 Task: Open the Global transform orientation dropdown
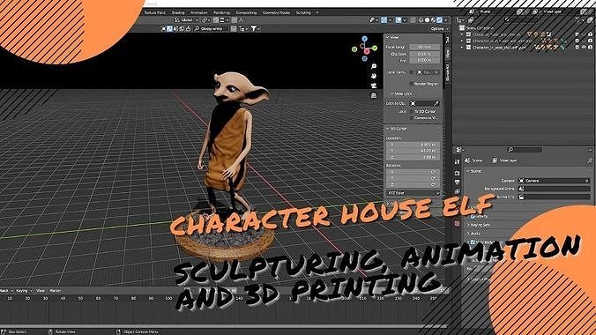click(x=187, y=20)
